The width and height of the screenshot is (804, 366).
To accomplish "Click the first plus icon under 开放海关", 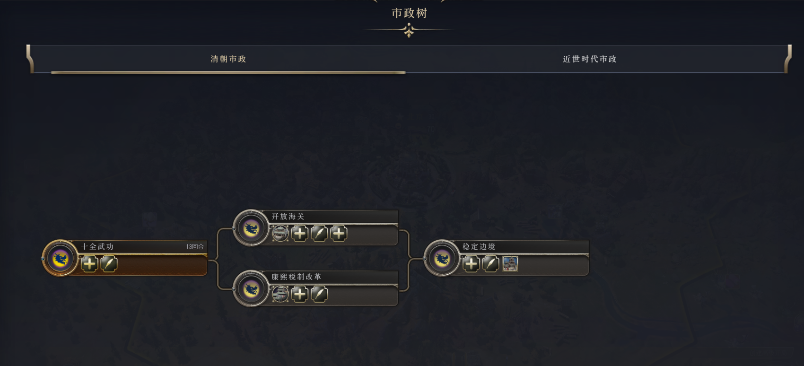I will (300, 233).
